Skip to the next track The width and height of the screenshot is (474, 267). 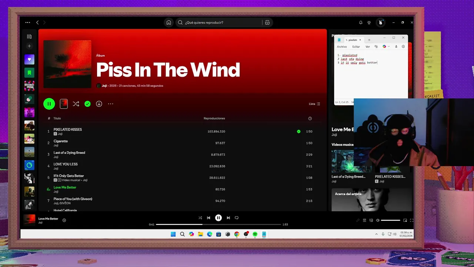pyautogui.click(x=228, y=218)
